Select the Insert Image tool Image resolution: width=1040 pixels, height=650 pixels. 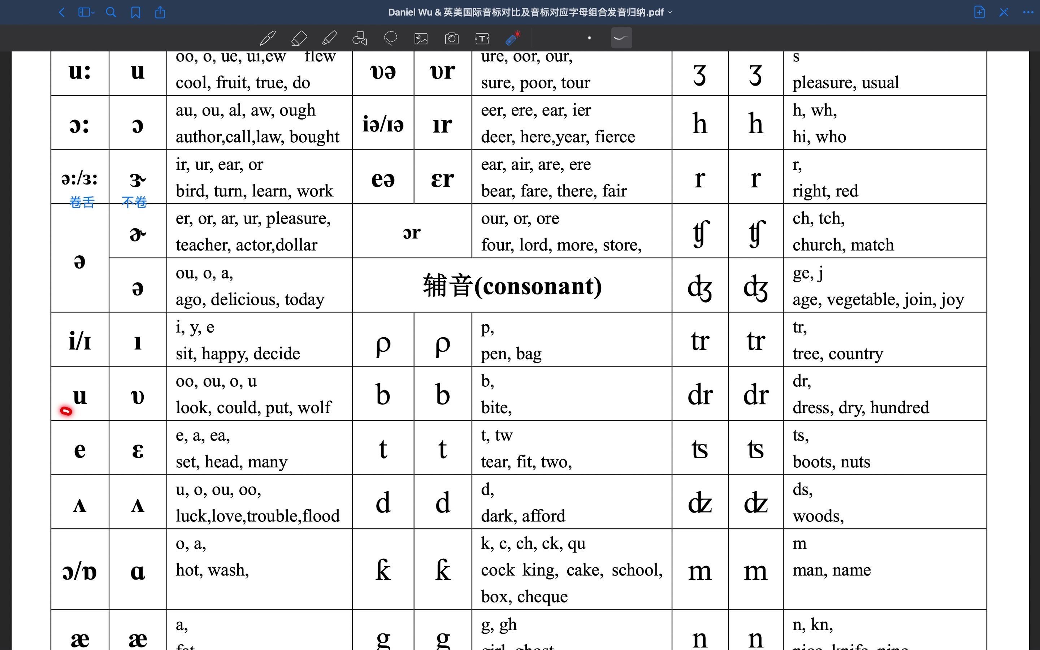click(421, 39)
